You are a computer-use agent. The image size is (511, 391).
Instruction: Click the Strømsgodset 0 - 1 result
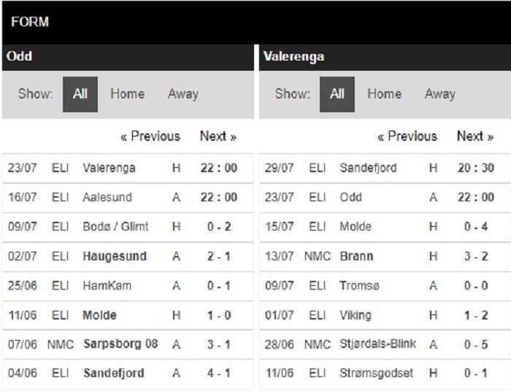(476, 373)
